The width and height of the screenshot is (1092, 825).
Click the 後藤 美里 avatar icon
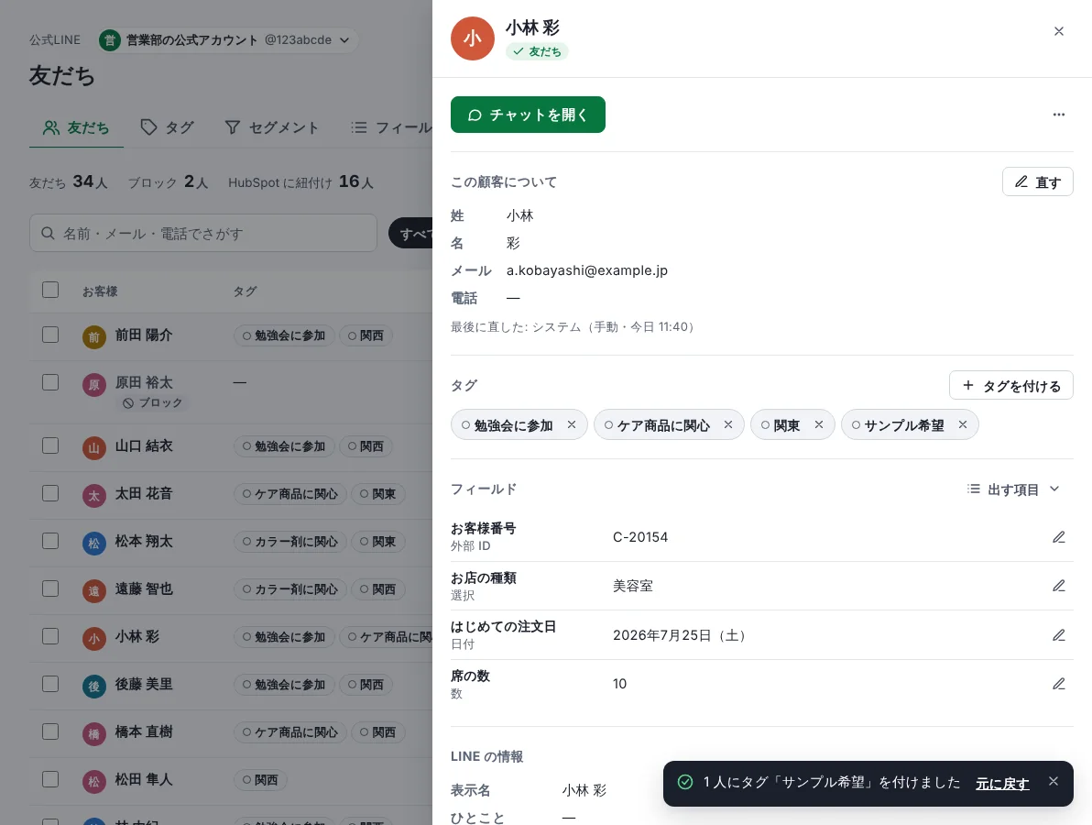pyautogui.click(x=94, y=687)
